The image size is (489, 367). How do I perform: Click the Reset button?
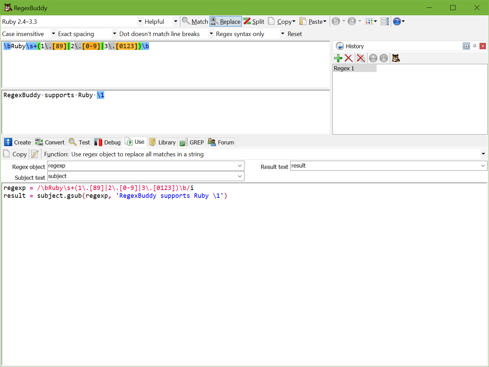295,34
